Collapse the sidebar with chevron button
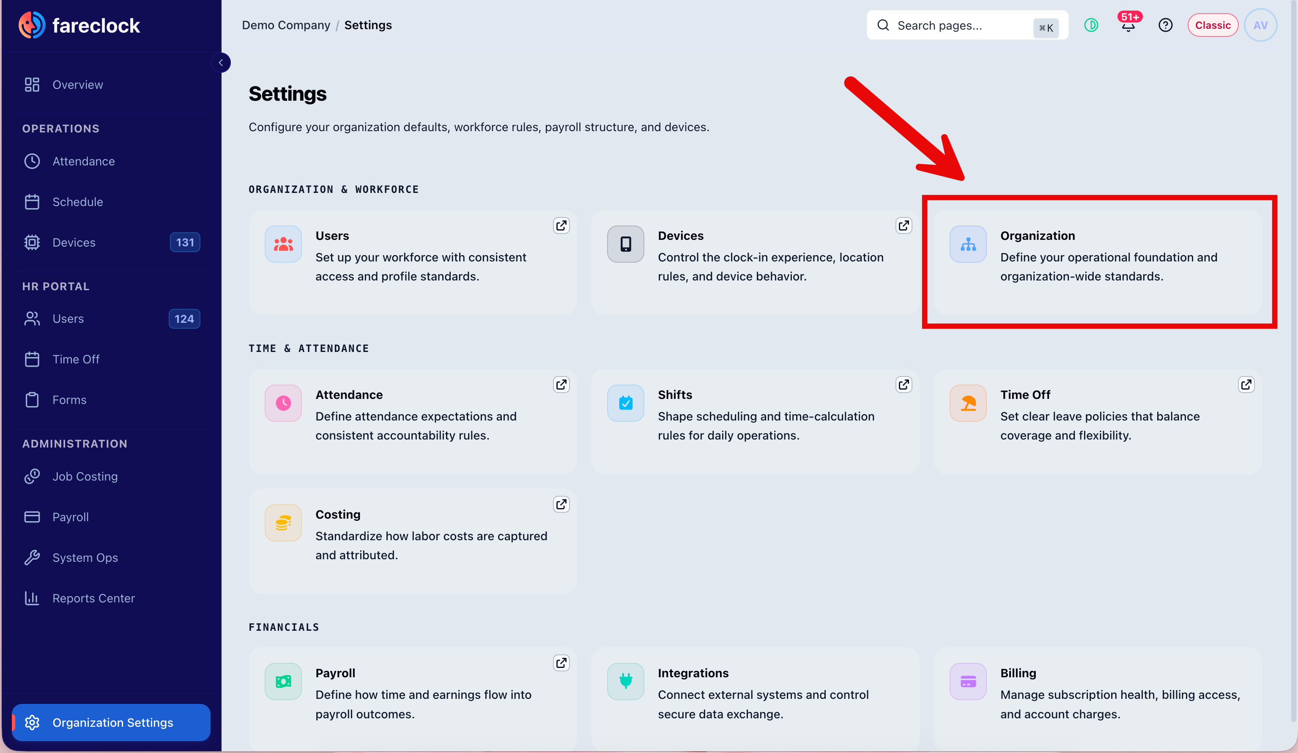1298x753 pixels. pyautogui.click(x=221, y=63)
